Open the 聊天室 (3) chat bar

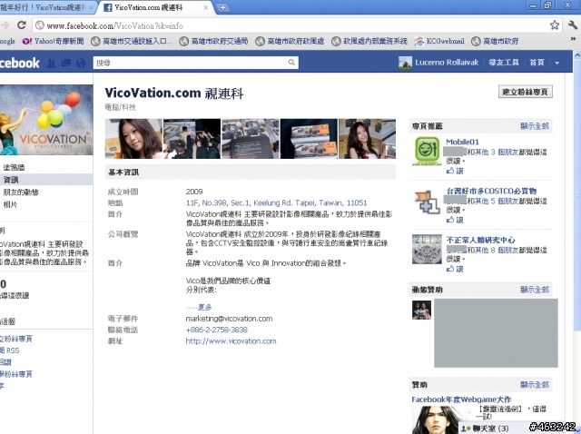pyautogui.click(x=491, y=428)
